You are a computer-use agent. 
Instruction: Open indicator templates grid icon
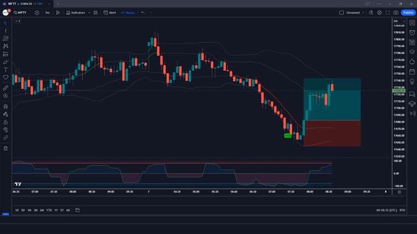(x=96, y=12)
